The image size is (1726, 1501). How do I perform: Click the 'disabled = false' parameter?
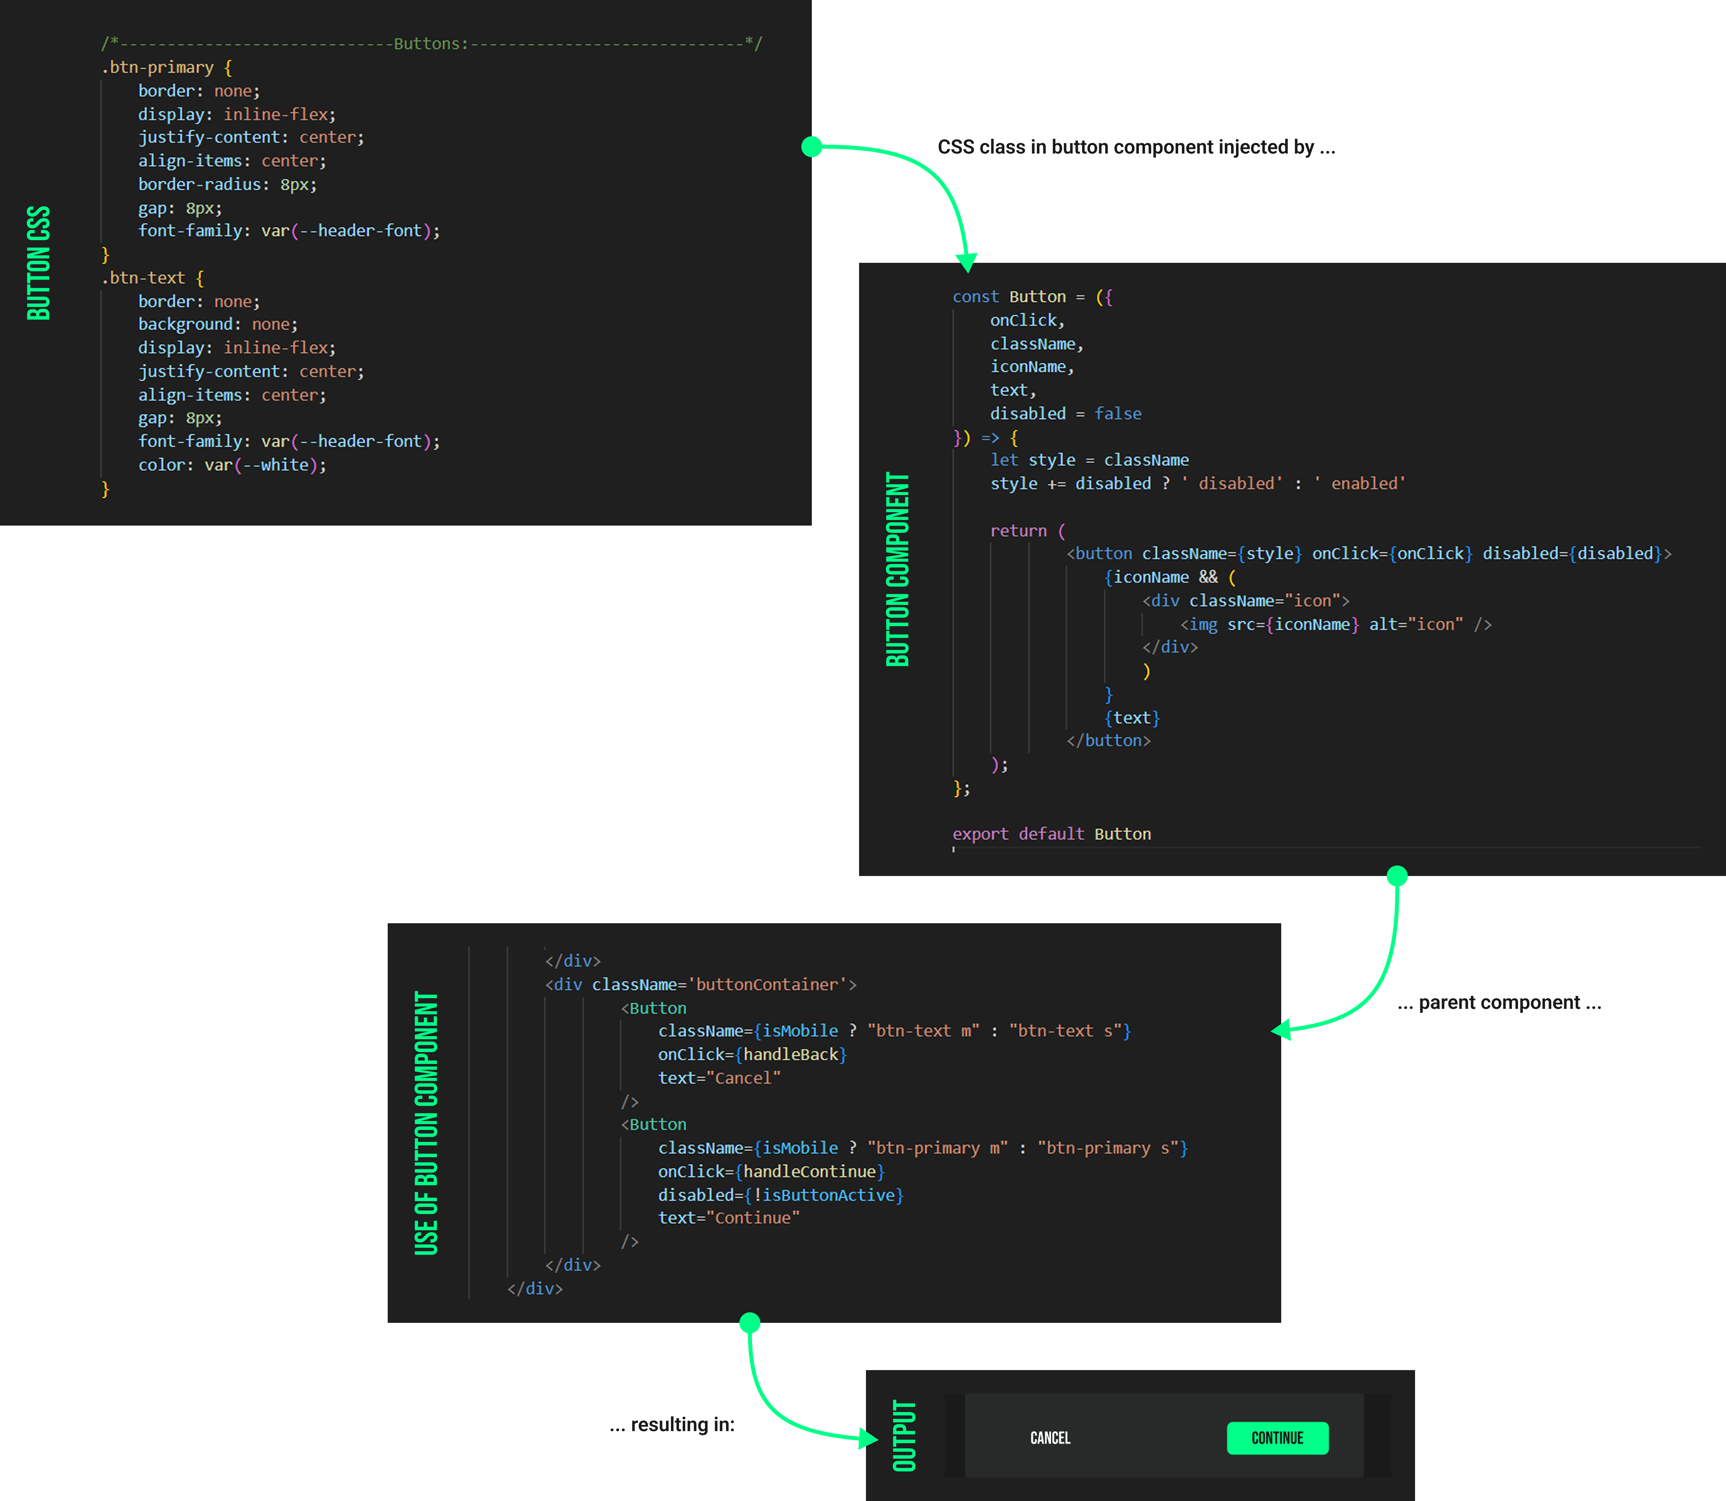1065,414
